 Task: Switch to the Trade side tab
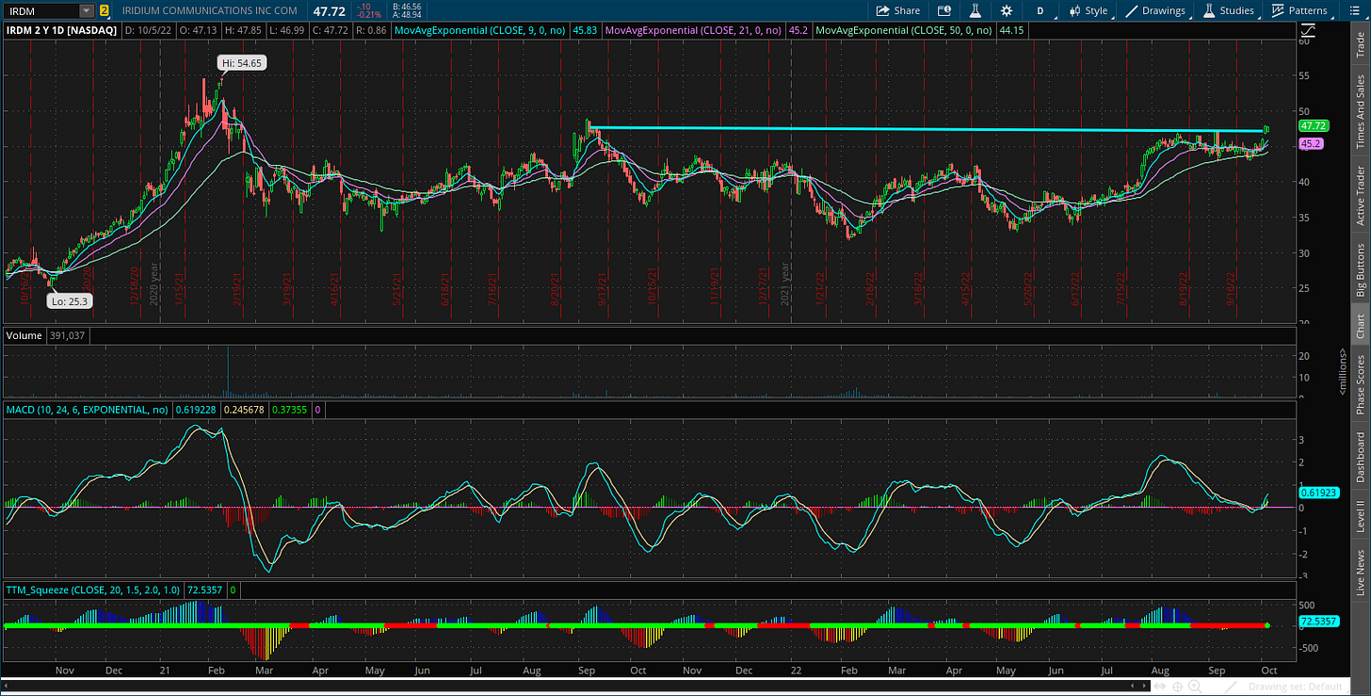pos(1360,45)
